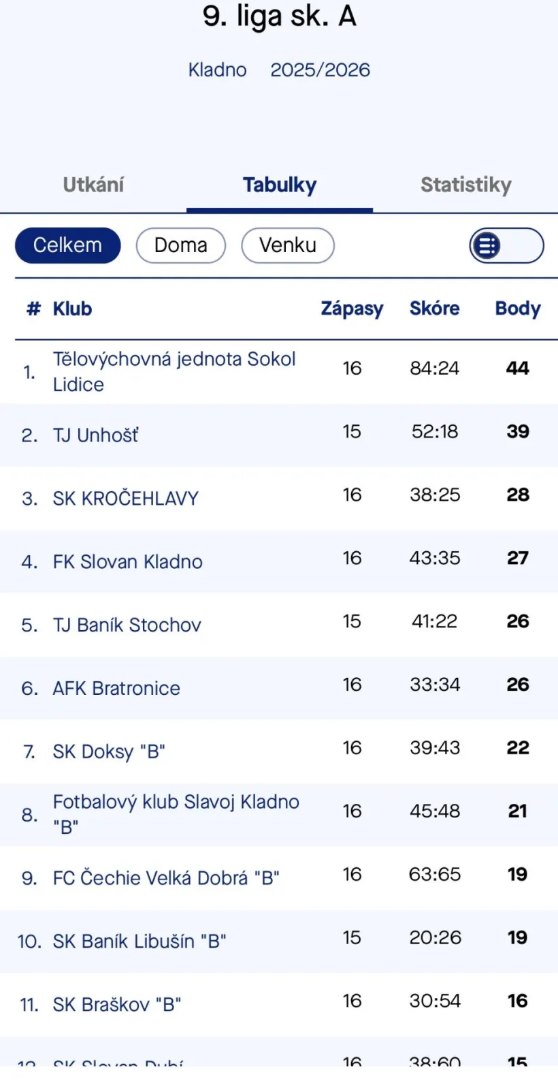The width and height of the screenshot is (558, 1090).
Task: Click SK Doksy "B" team
Action: [109, 751]
